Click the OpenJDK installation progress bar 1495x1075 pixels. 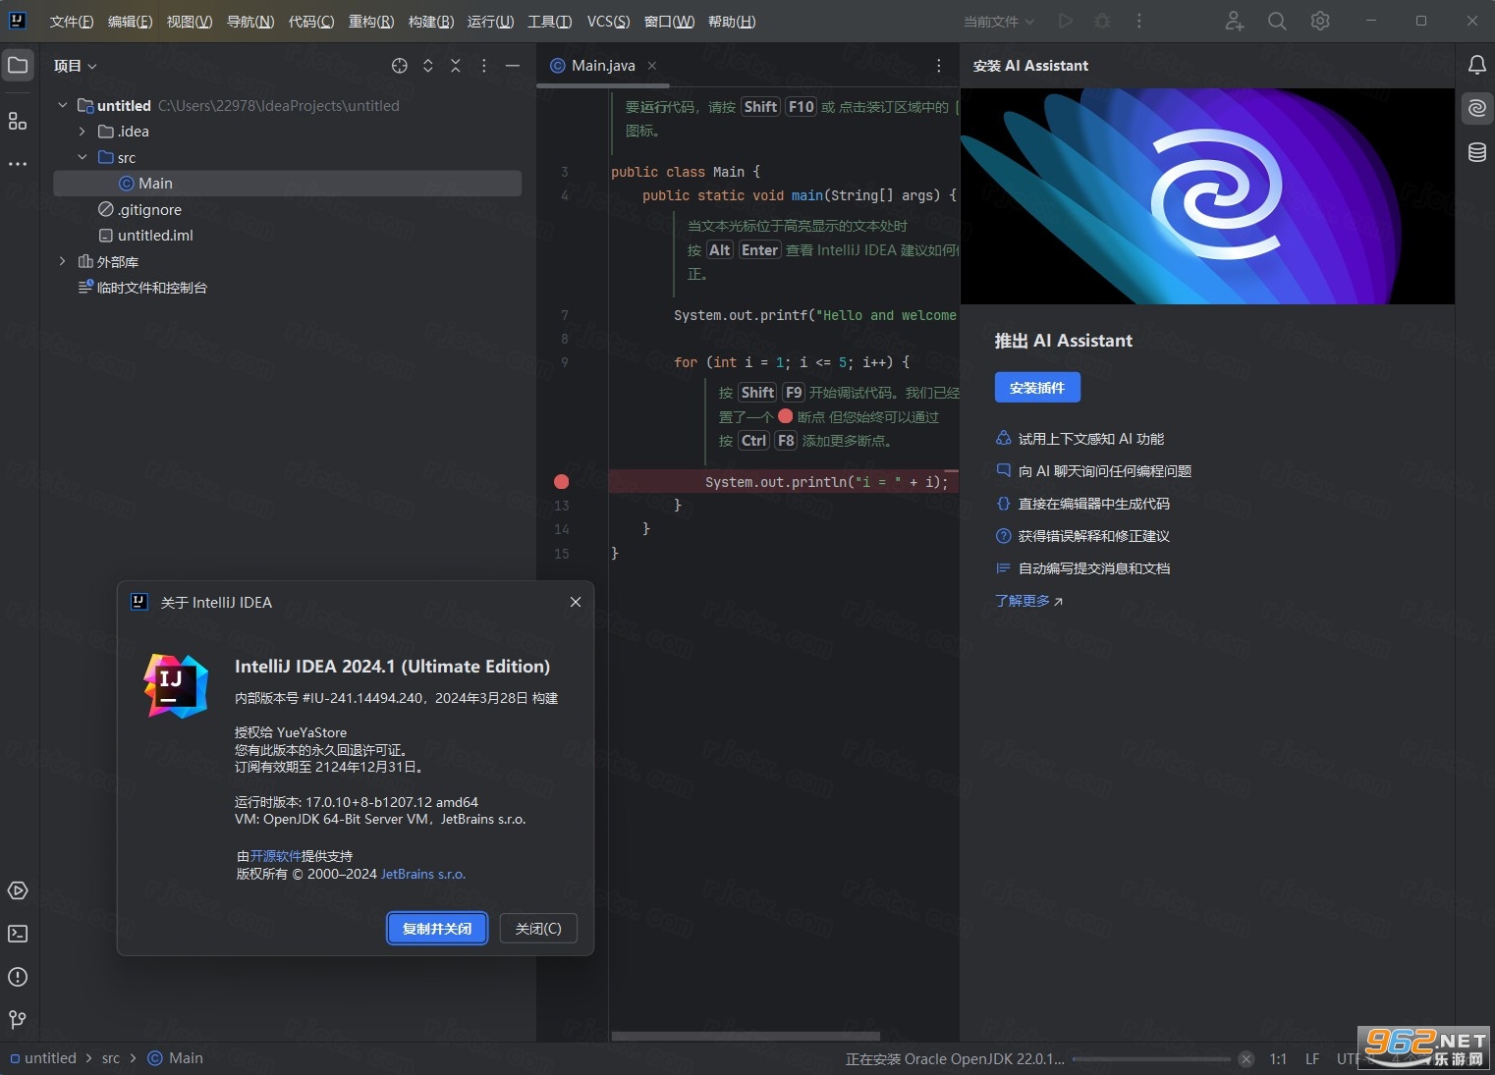click(1151, 1059)
